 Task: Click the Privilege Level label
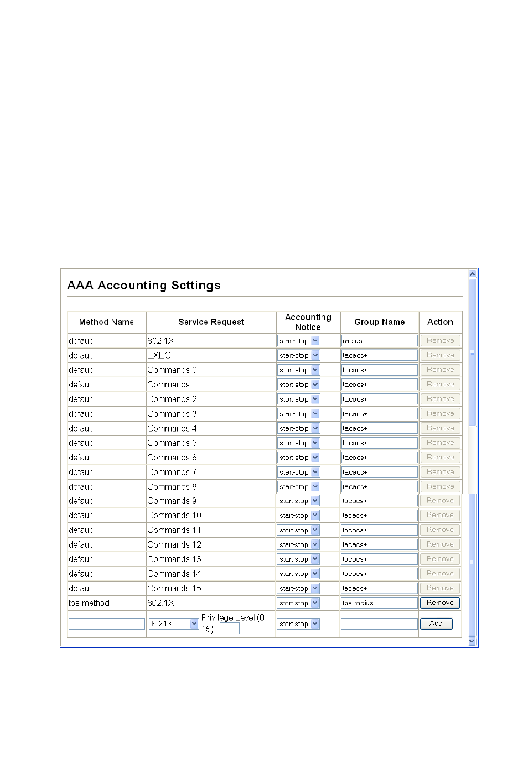234,623
